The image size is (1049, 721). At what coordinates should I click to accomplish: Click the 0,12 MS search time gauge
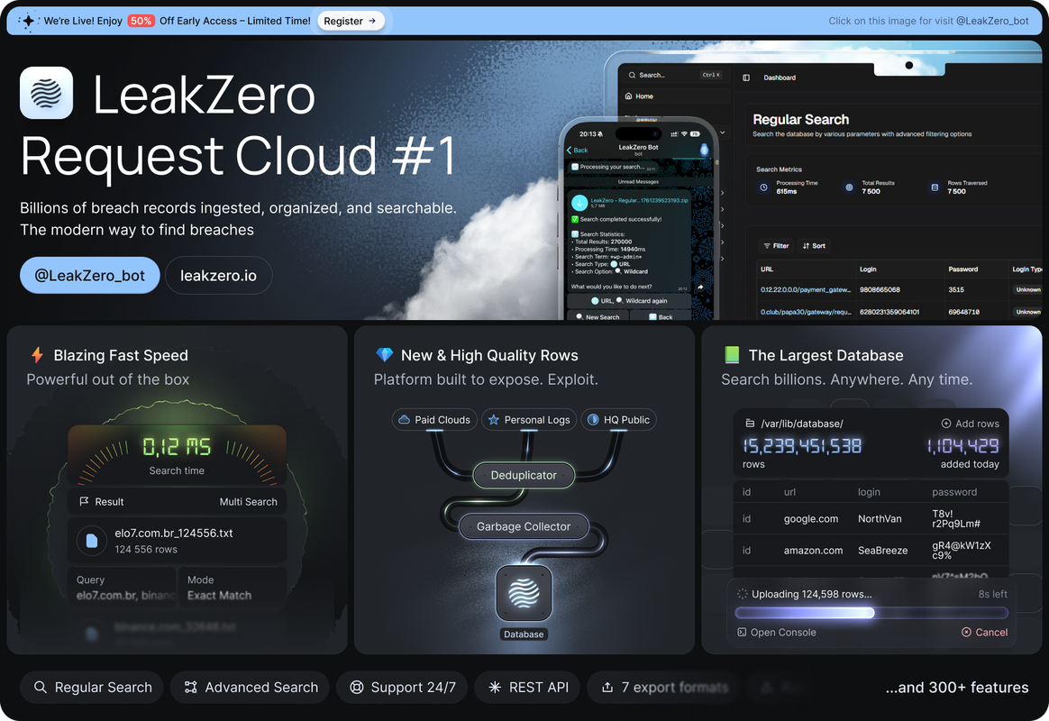177,455
